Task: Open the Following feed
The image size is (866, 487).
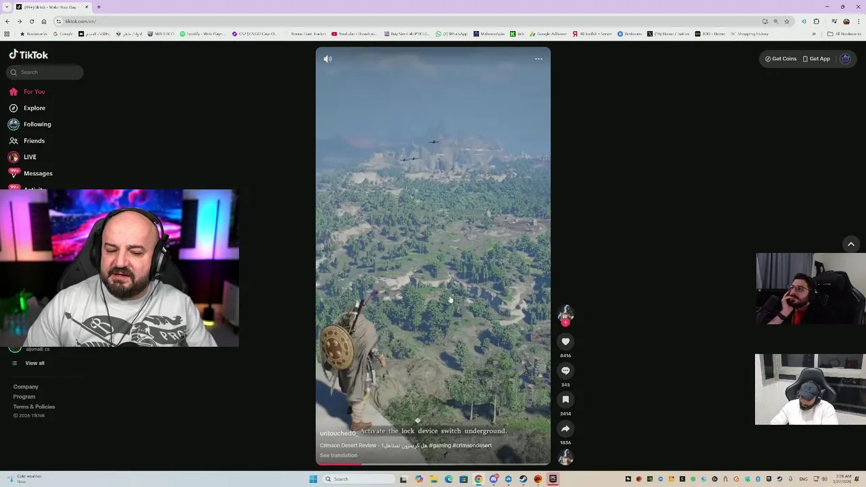Action: pos(30,124)
